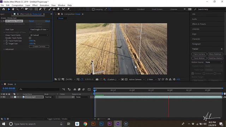Open the Motion Source dropdown

[x=214, y=62]
